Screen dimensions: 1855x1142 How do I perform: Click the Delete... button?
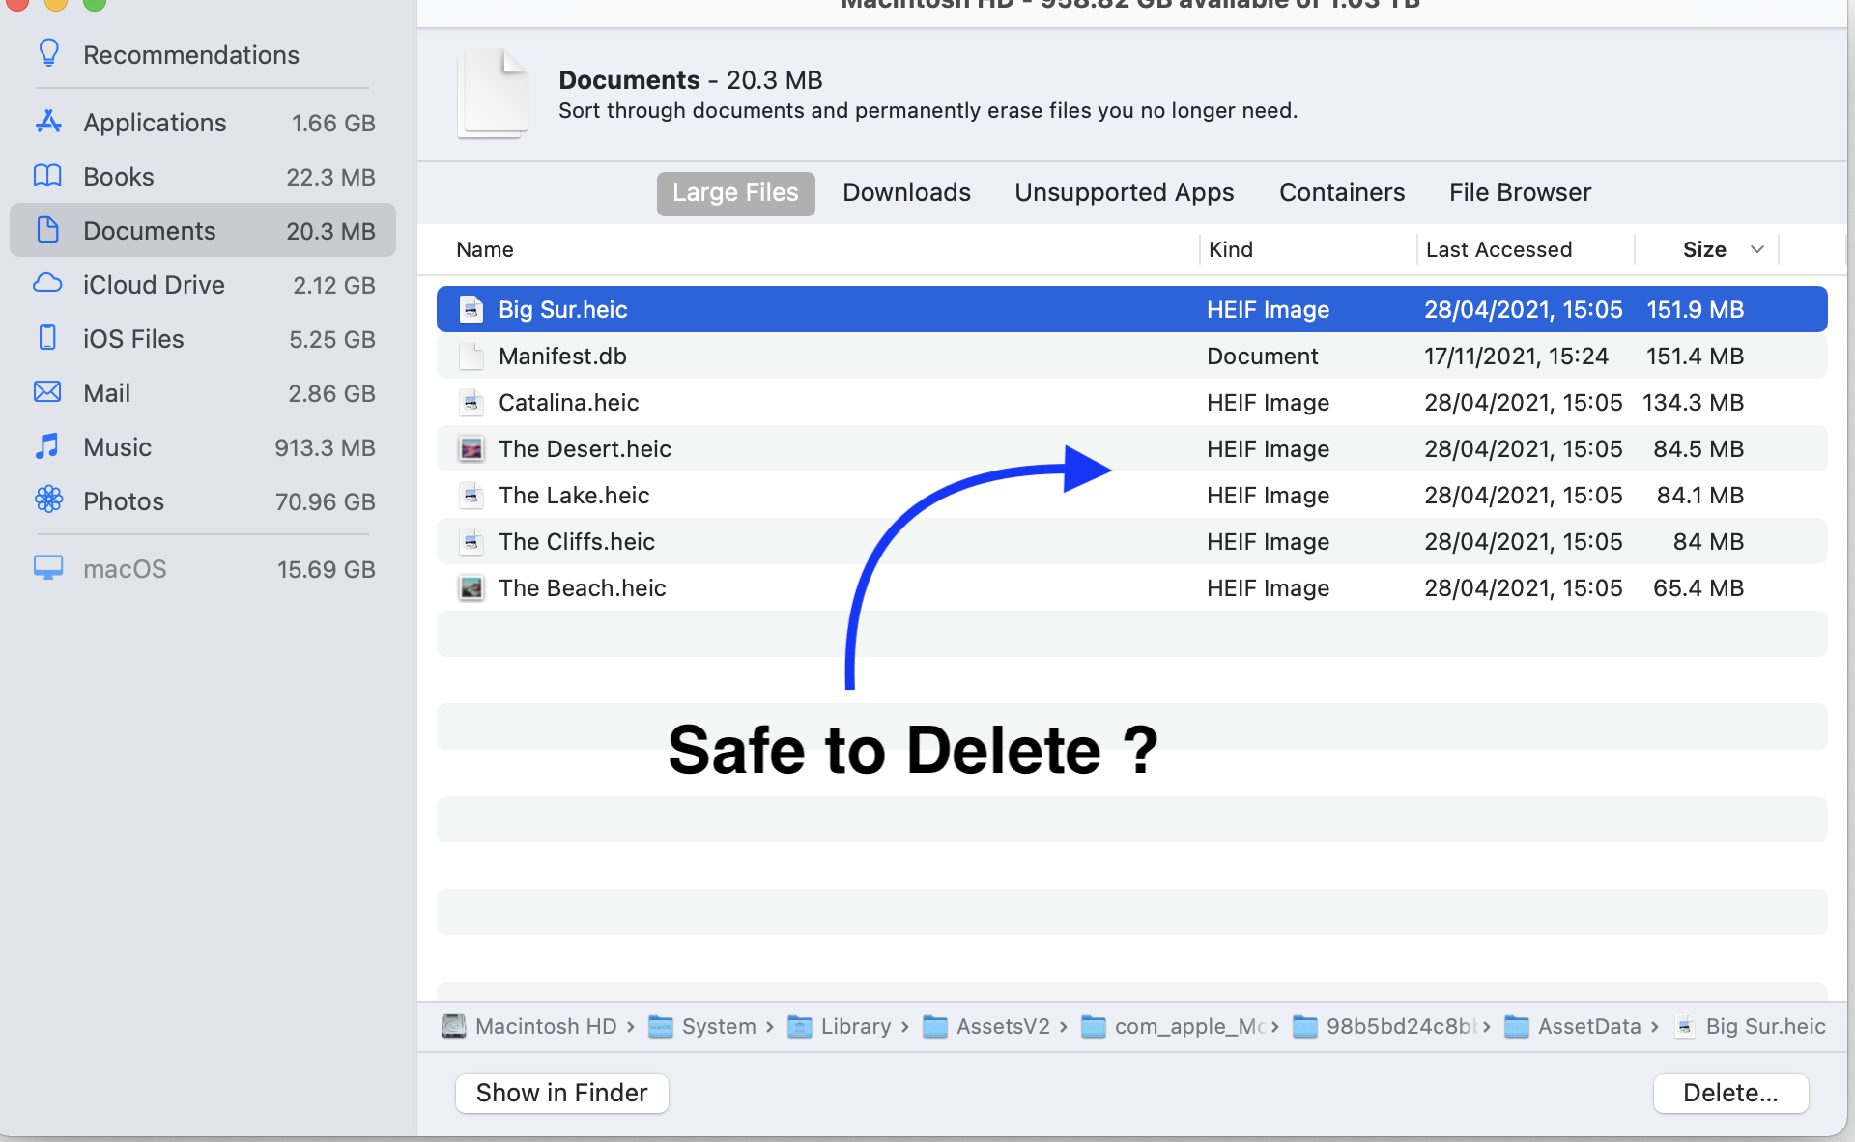point(1729,1093)
